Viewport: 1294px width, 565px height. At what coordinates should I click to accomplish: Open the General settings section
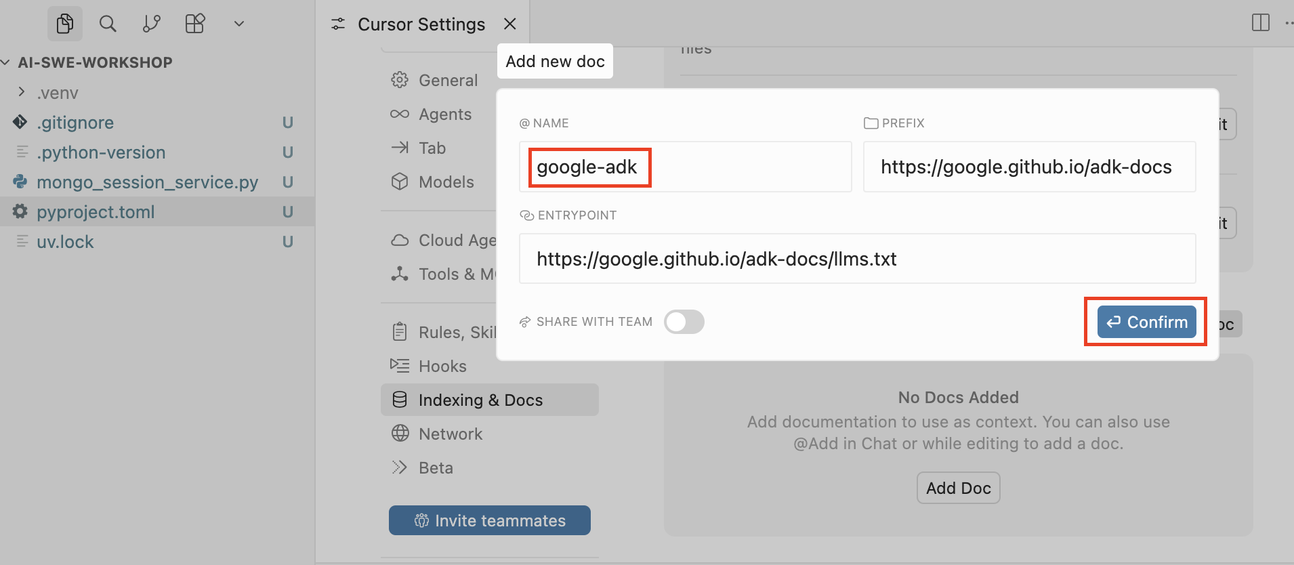pyautogui.click(x=448, y=80)
